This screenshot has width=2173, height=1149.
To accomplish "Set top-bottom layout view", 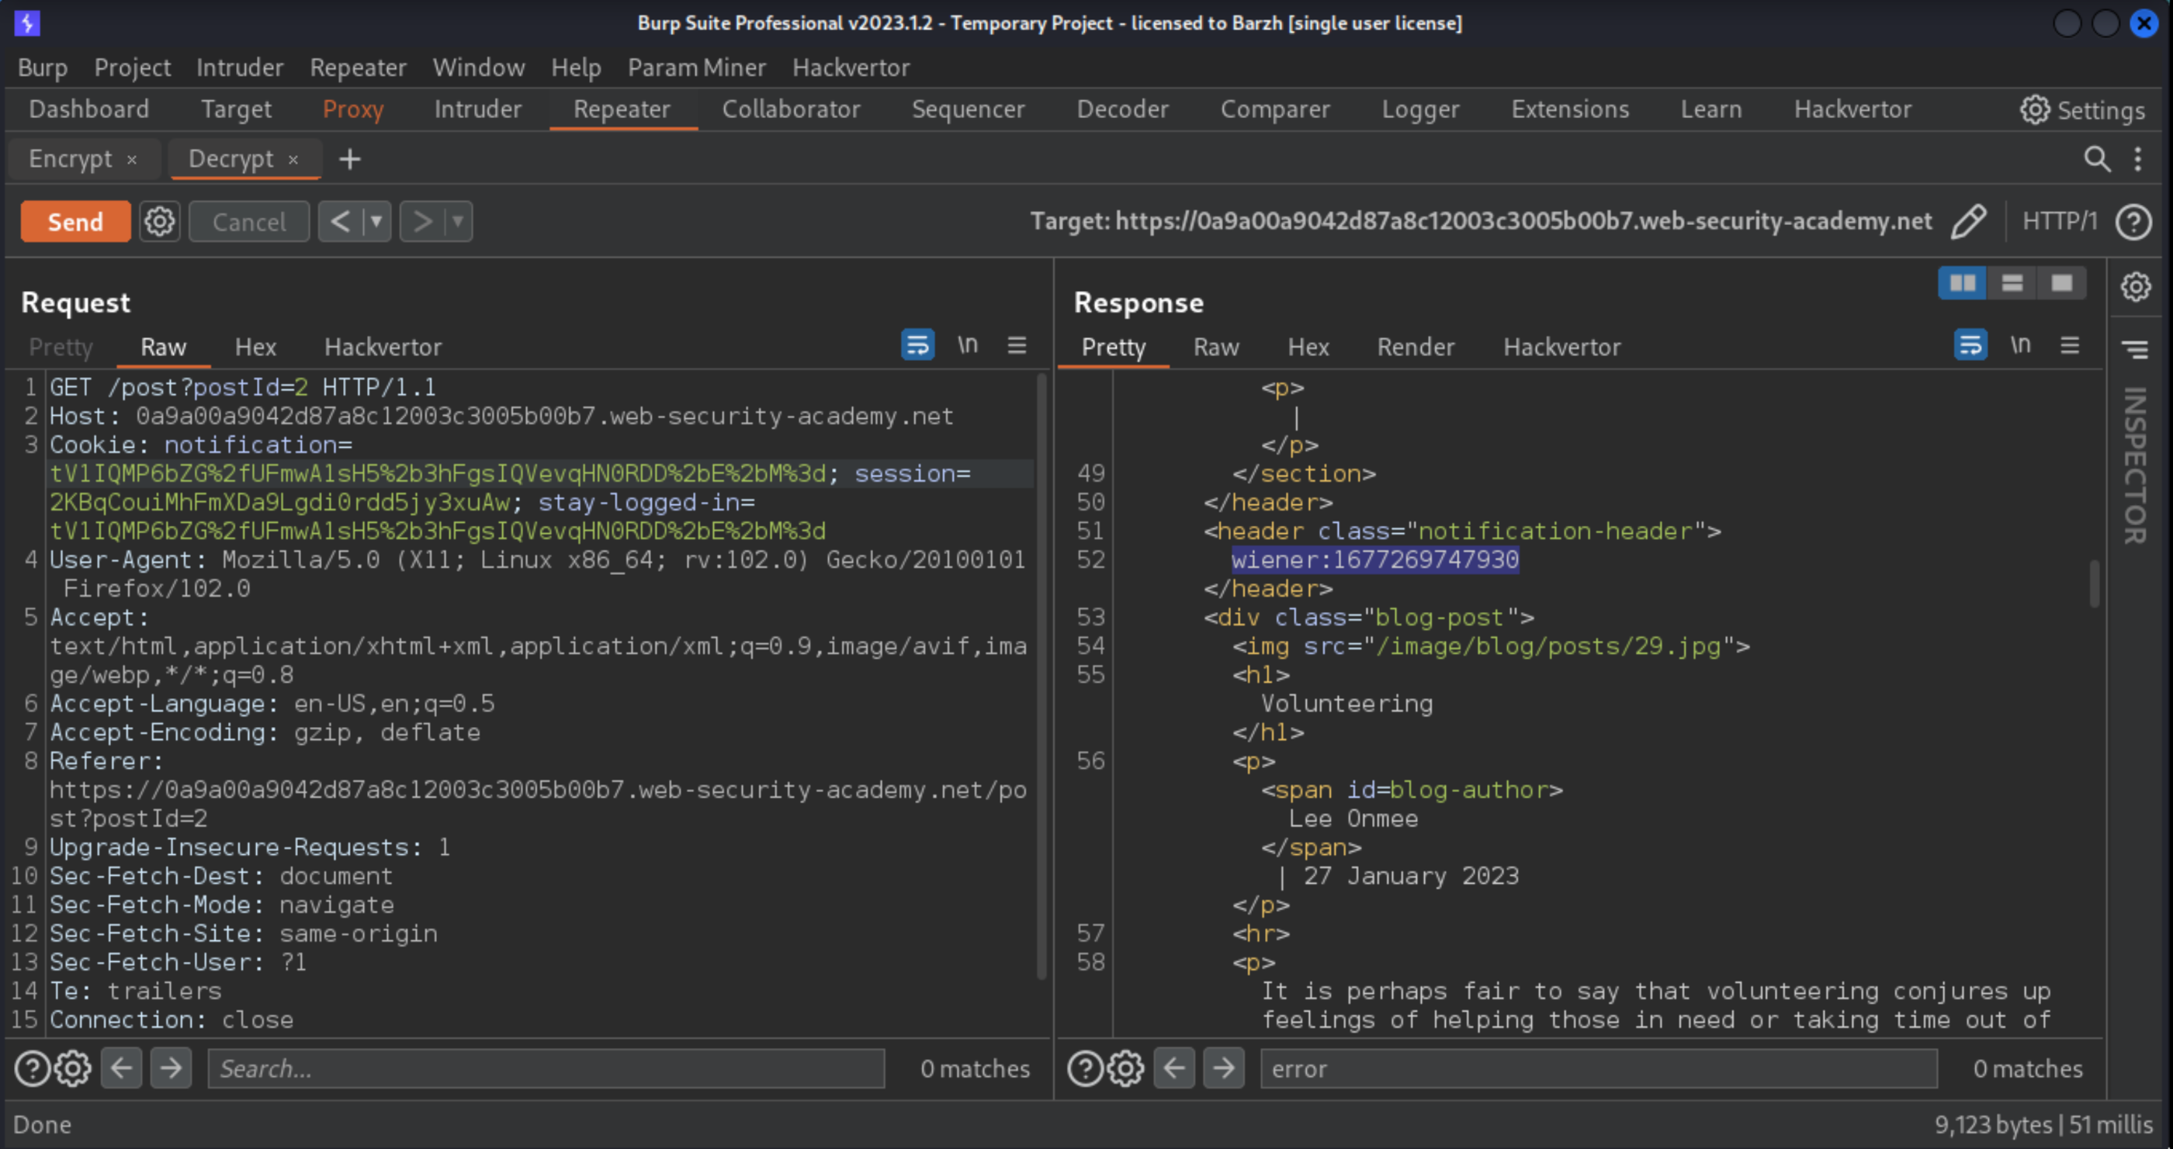I will coord(2012,283).
